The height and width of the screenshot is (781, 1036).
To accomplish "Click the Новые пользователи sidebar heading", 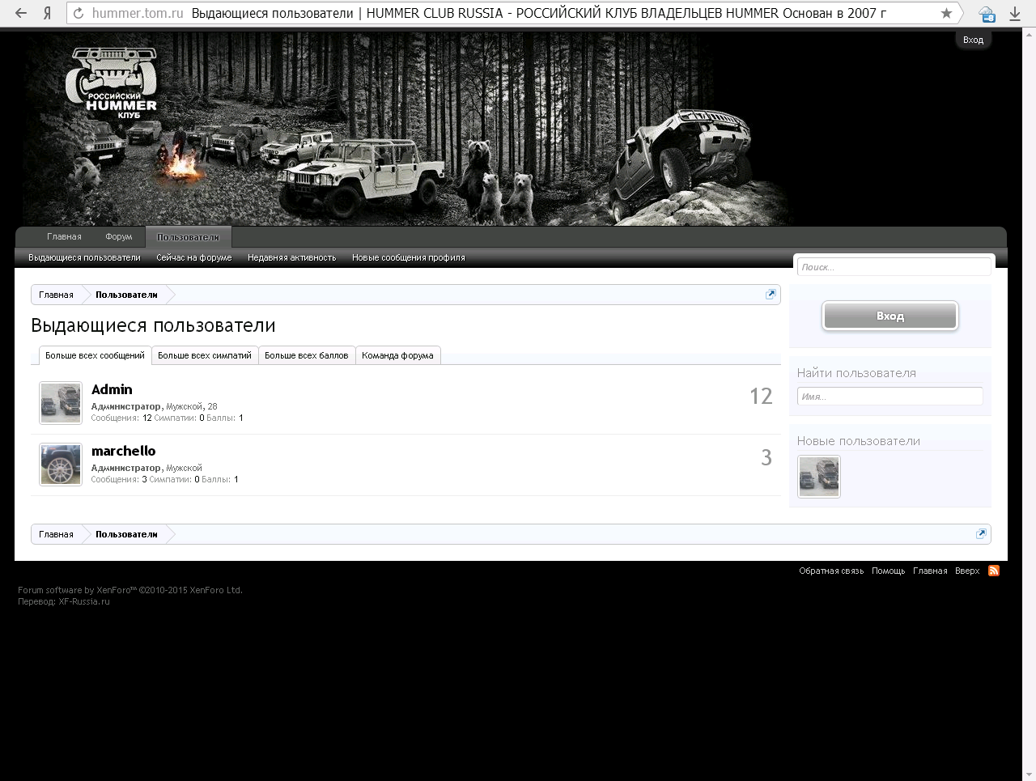I will (859, 441).
